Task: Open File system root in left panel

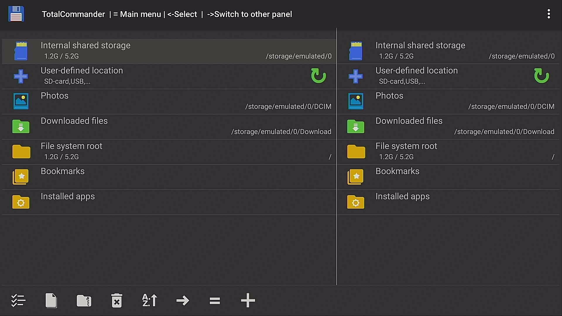Action: pos(169,152)
